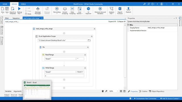182x102 pixels.
Task: Click the designer scroll down arrow
Action: (125, 88)
